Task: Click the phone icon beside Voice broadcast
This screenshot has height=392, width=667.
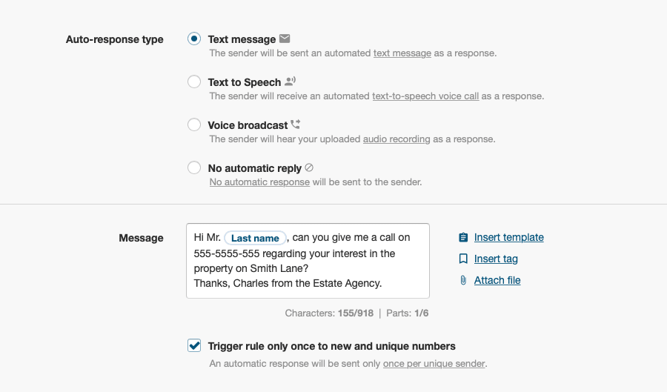Action: click(296, 125)
